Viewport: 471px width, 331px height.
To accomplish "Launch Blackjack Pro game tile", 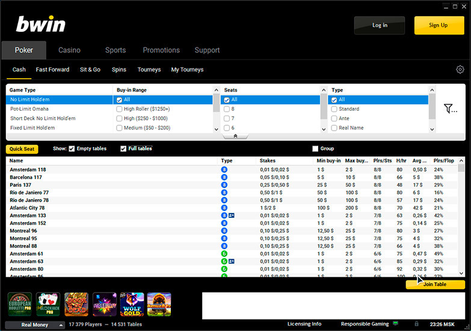I will click(x=48, y=305).
